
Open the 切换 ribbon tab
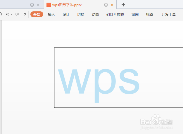tap(81, 14)
